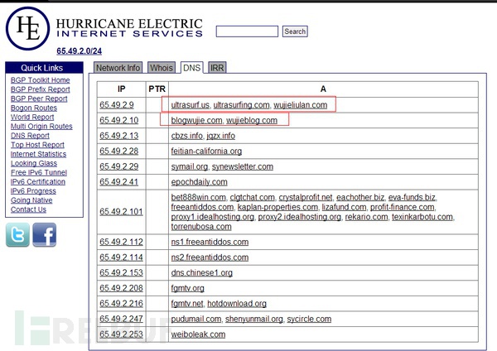Go to Bogon Routes
Screen dimensions: 497x351
[x=34, y=108]
